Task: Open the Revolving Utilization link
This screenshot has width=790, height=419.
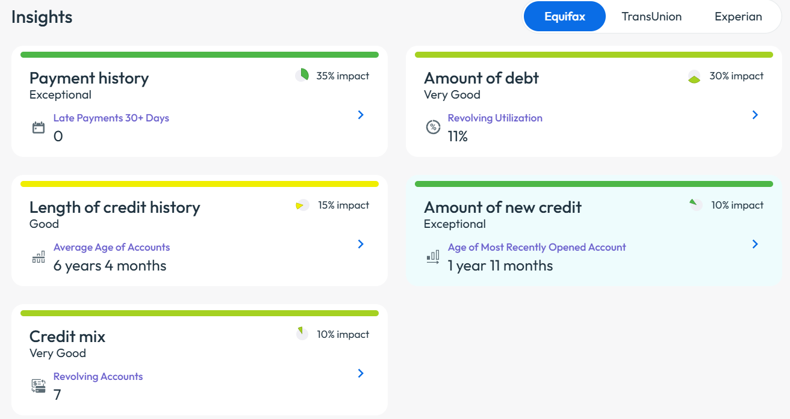Action: (495, 118)
